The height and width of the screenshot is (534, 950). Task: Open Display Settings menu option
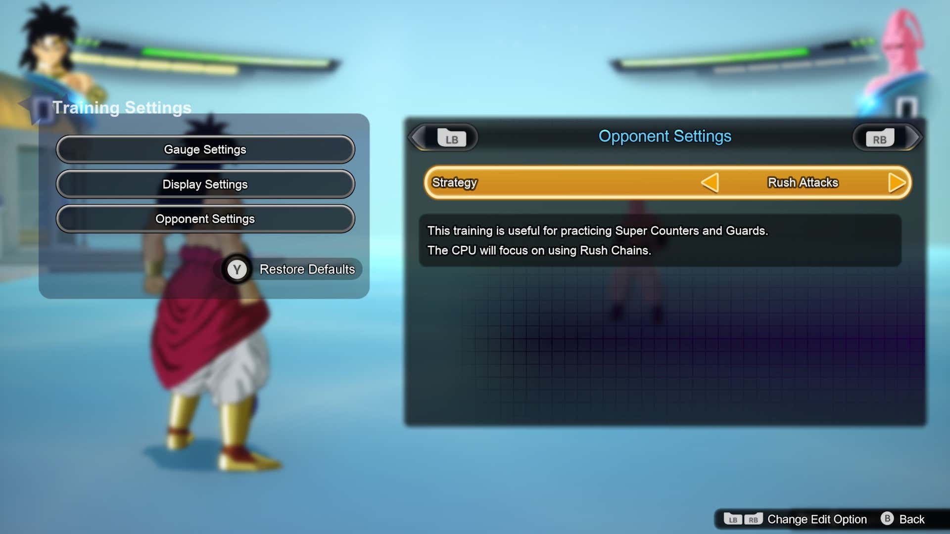(x=205, y=184)
